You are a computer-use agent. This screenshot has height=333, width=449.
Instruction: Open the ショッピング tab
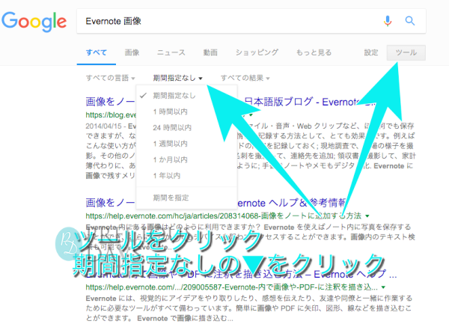click(x=257, y=52)
